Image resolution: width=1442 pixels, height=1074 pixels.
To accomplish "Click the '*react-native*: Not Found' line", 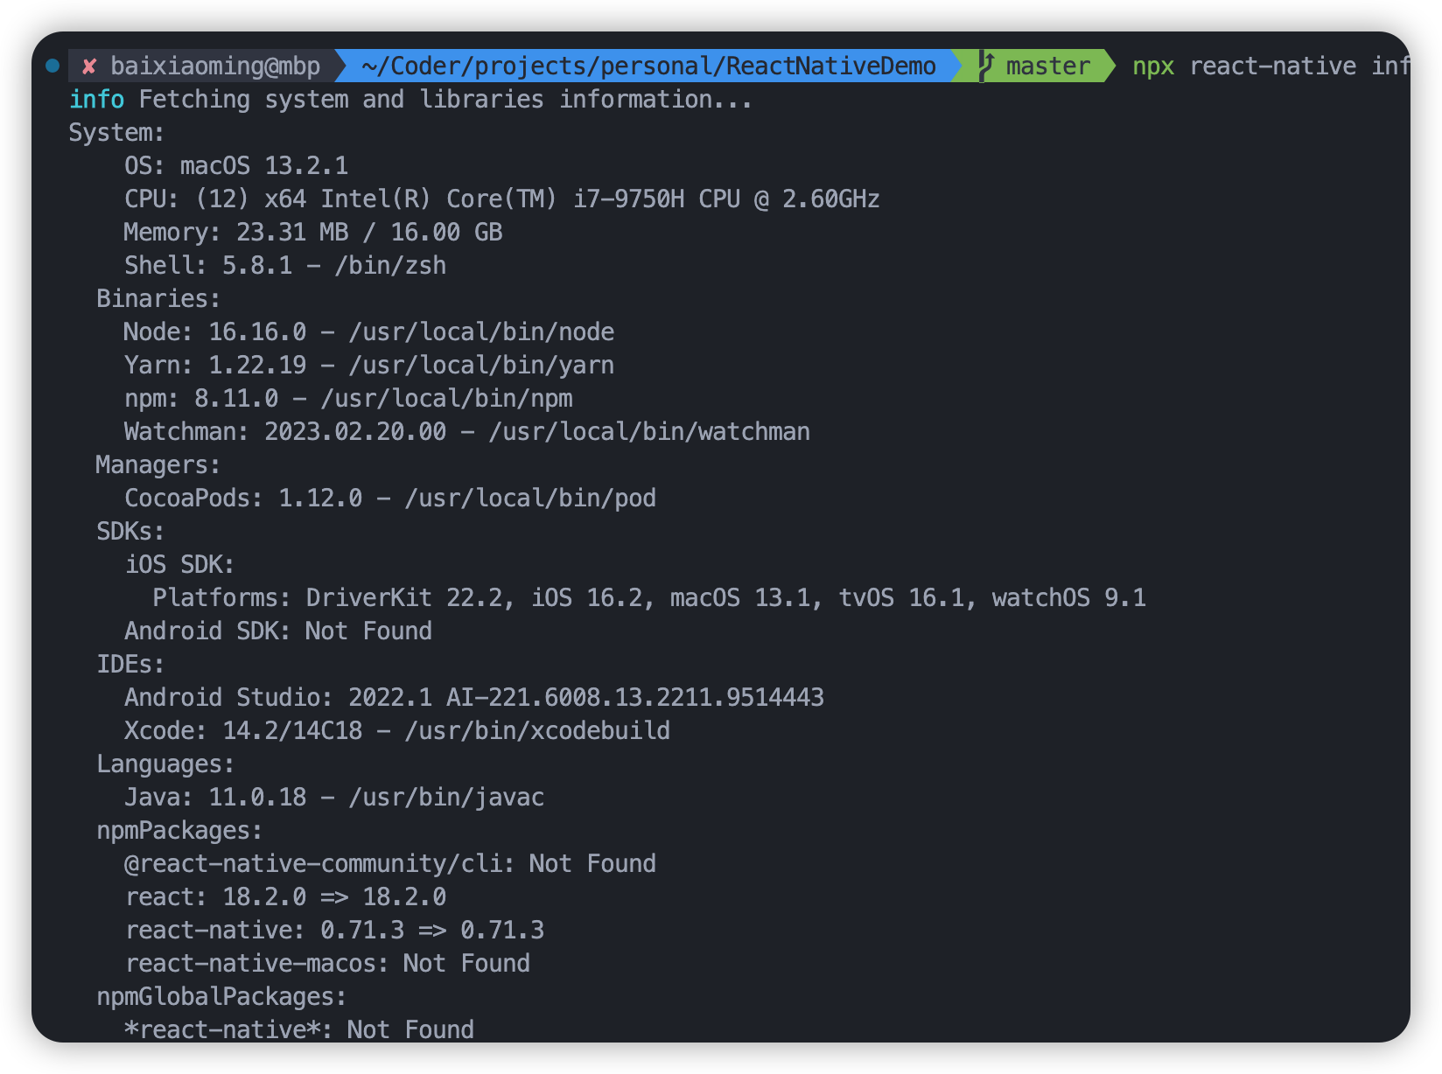I will (x=299, y=1029).
